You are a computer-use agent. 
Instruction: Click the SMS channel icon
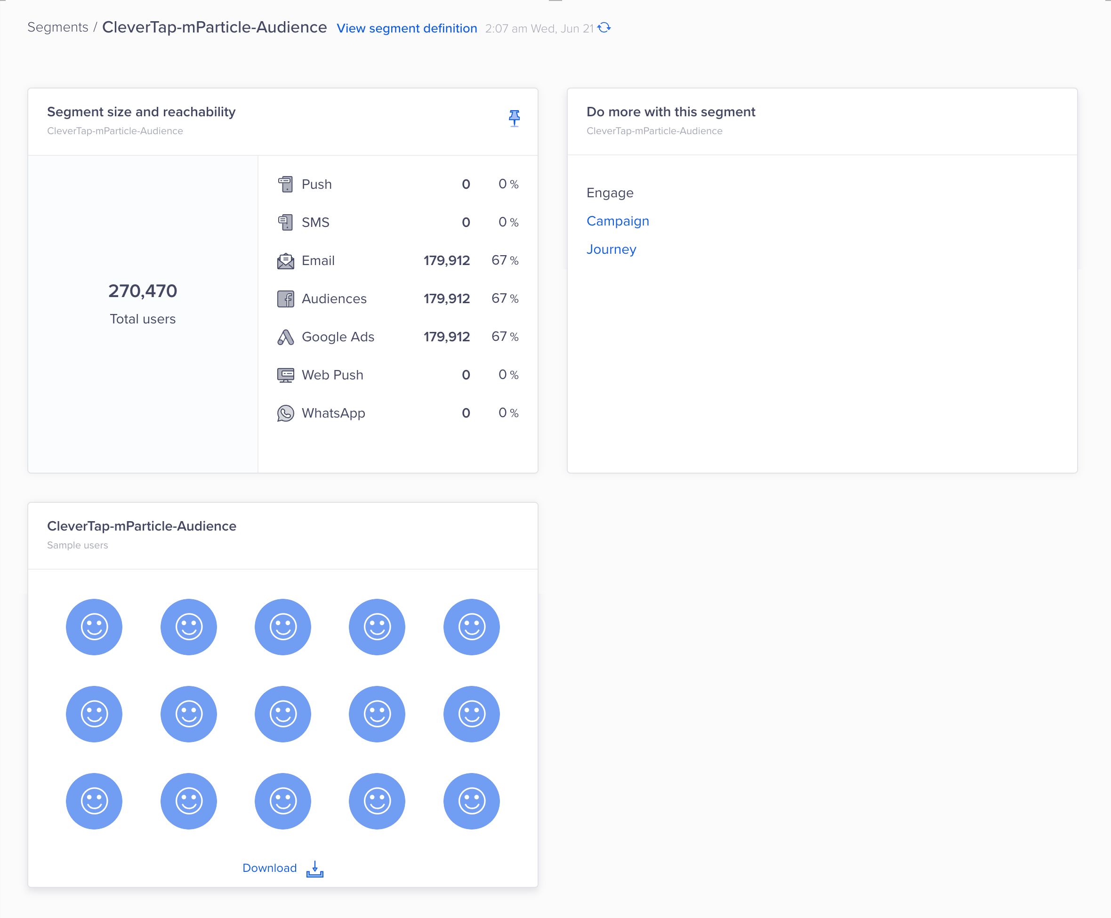click(x=286, y=221)
